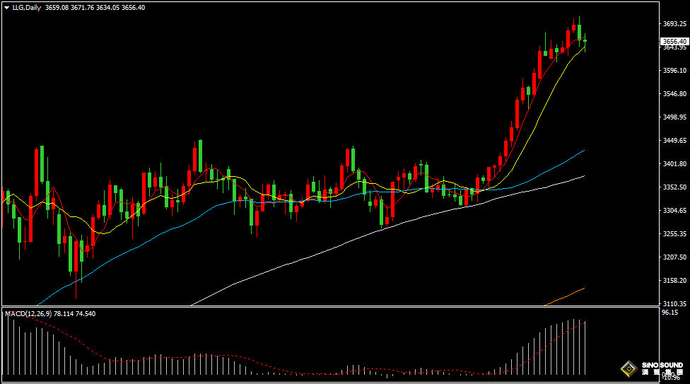The height and width of the screenshot is (384, 690).
Task: Click the current price marker on price axis
Action: 674,42
